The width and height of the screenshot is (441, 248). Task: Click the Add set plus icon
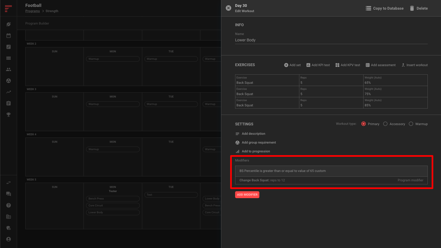click(286, 65)
